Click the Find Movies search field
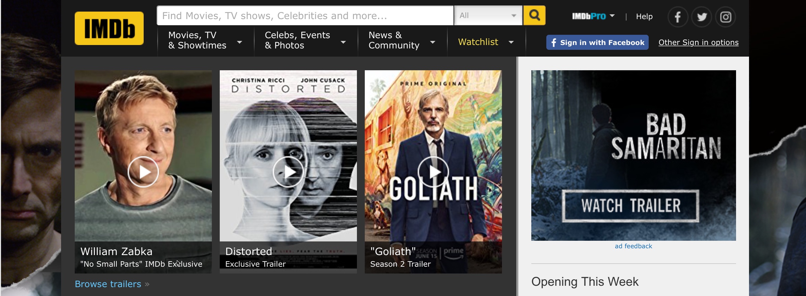The width and height of the screenshot is (806, 296). click(305, 15)
